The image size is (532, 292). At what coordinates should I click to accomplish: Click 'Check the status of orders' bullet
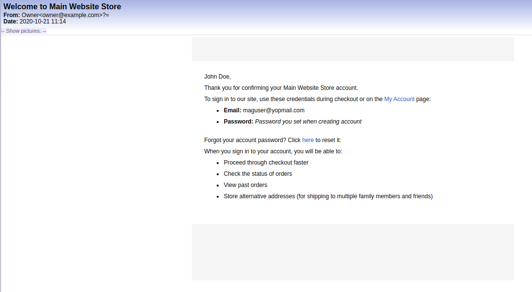(258, 174)
